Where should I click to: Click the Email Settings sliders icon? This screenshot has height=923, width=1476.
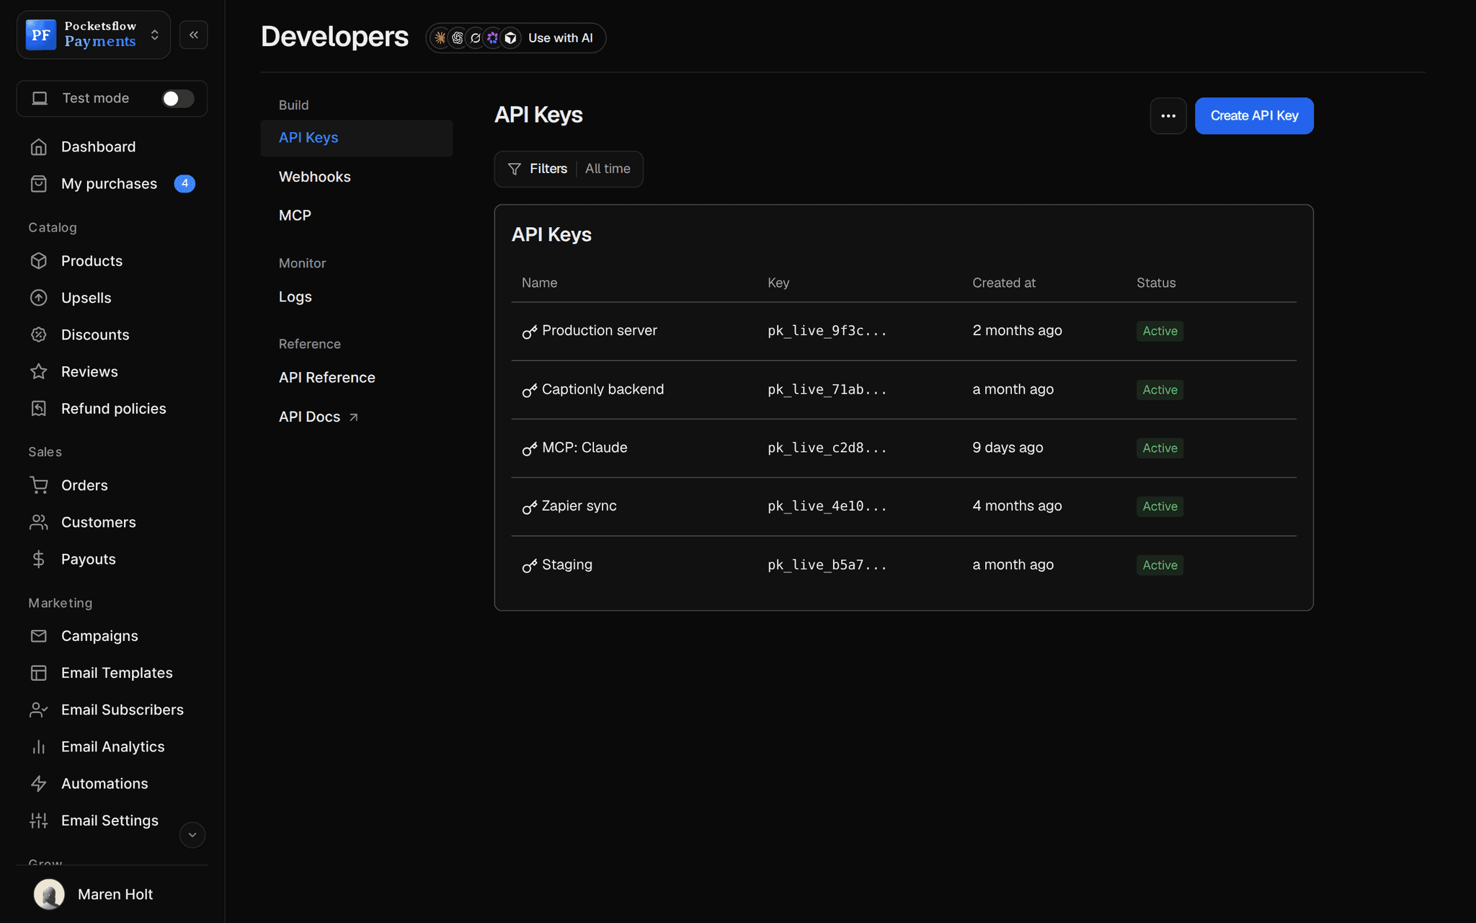(x=39, y=821)
